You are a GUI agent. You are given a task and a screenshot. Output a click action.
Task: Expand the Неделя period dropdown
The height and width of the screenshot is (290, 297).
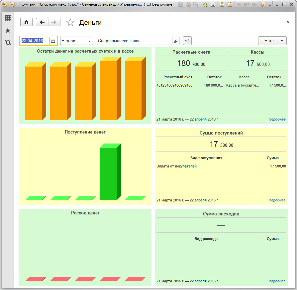coord(89,41)
